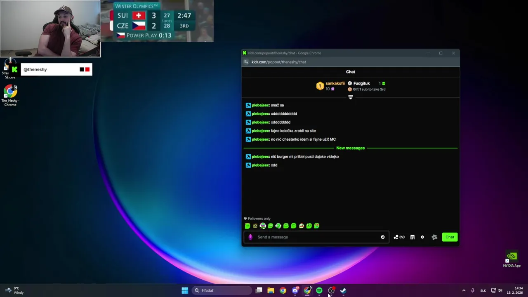The height and width of the screenshot is (297, 528).
Task: Send message with green Chat button
Action: coord(450,237)
